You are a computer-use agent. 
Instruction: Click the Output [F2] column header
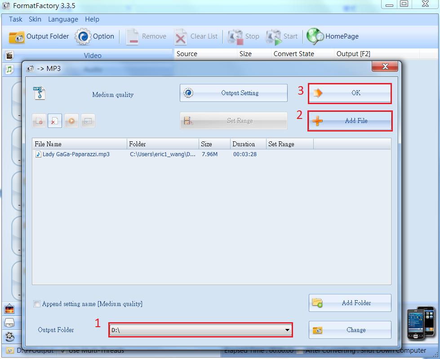pyautogui.click(x=377, y=54)
